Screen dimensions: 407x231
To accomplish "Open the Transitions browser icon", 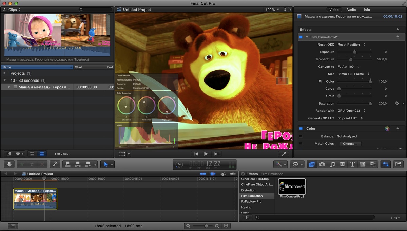I will tap(342, 164).
